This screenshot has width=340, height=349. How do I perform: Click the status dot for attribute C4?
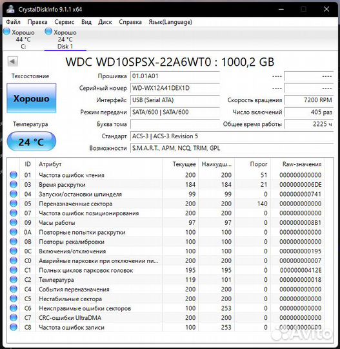point(14,289)
